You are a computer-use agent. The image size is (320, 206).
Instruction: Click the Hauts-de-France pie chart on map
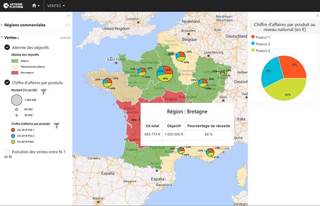click(x=180, y=57)
